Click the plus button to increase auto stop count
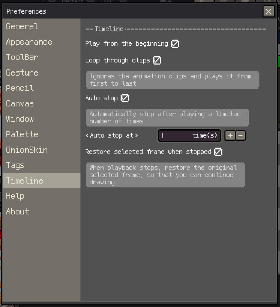 click(x=230, y=136)
